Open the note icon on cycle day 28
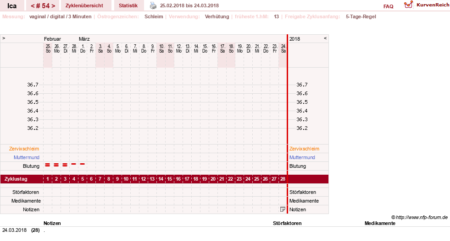The image size is (450, 241). tap(283, 209)
